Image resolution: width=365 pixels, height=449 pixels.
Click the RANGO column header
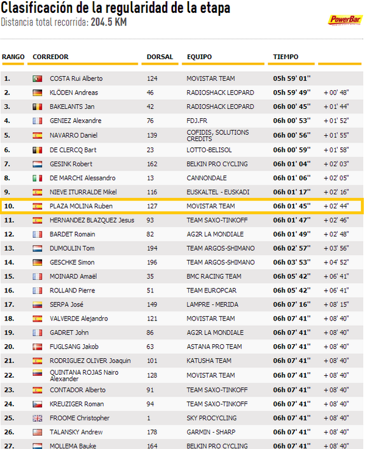coord(13,57)
